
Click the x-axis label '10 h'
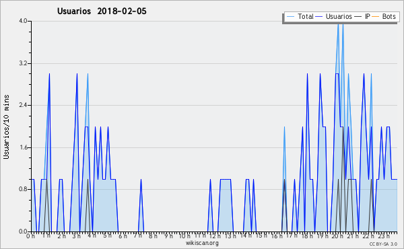pyautogui.click(x=184, y=236)
